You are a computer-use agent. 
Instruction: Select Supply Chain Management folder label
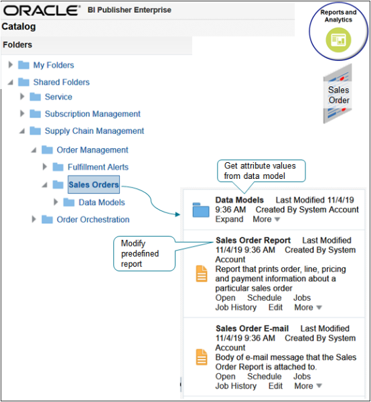[94, 131]
